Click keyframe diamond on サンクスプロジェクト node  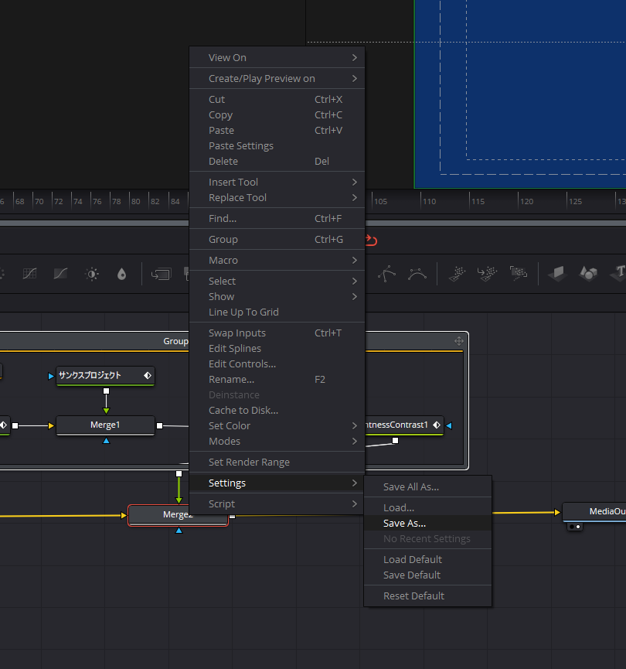pyautogui.click(x=148, y=375)
